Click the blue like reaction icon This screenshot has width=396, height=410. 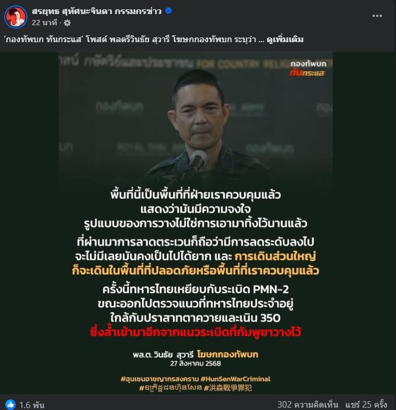pos(11,404)
